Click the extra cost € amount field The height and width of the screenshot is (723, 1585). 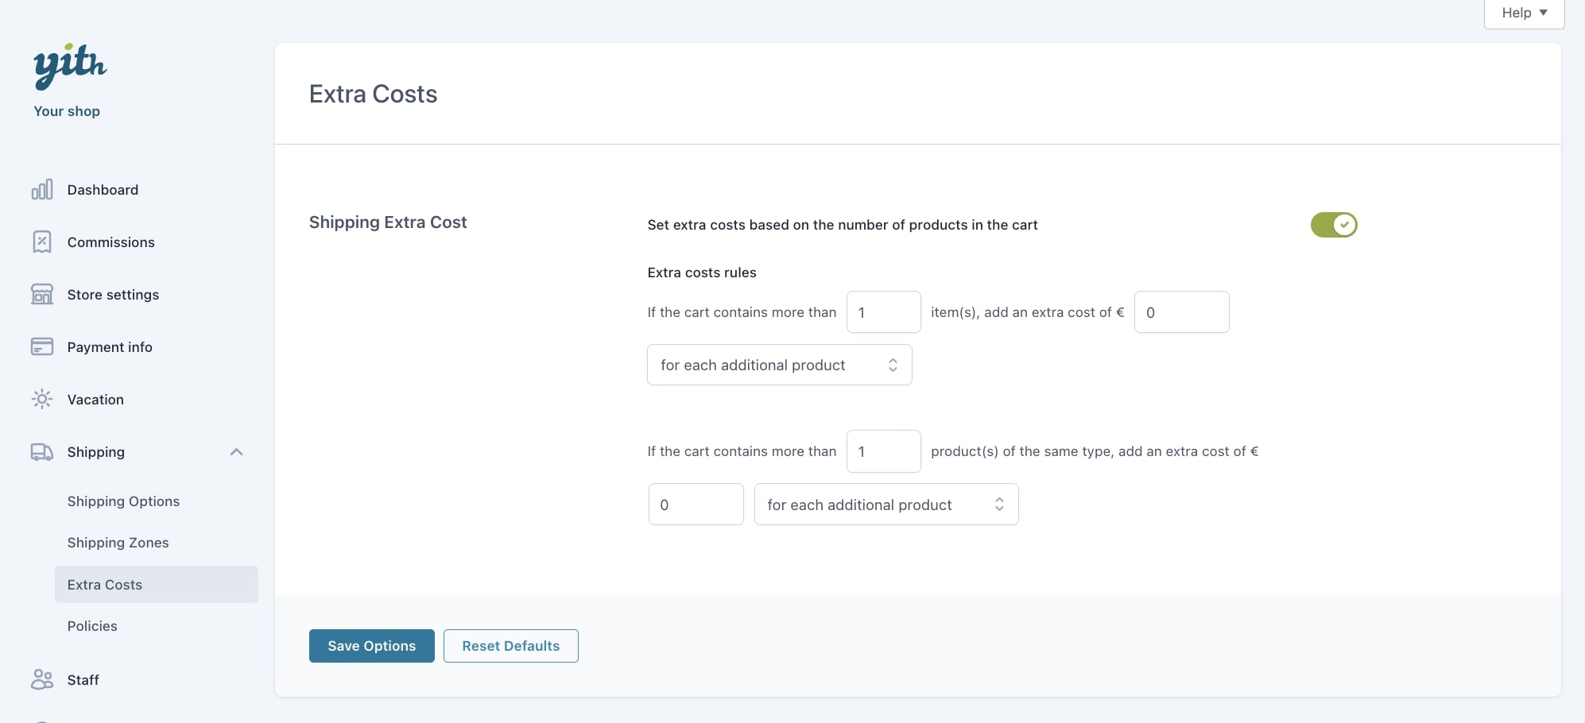(x=1181, y=312)
